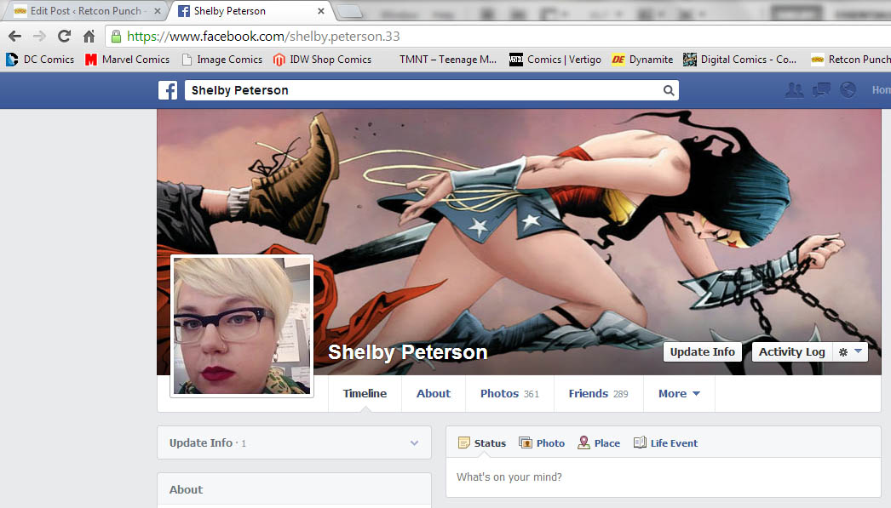Open the messages icon
891x508 pixels.
coord(821,90)
